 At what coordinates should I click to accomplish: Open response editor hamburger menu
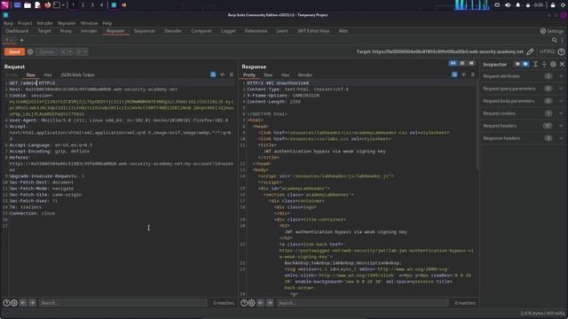(x=473, y=74)
